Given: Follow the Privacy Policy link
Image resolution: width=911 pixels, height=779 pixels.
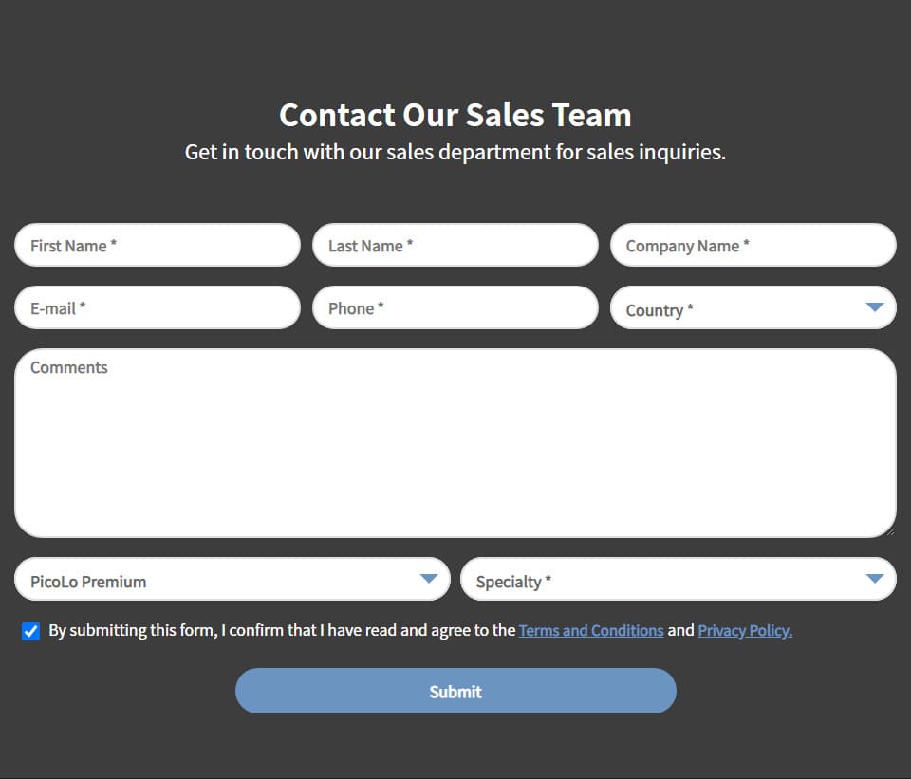Looking at the screenshot, I should pyautogui.click(x=744, y=631).
